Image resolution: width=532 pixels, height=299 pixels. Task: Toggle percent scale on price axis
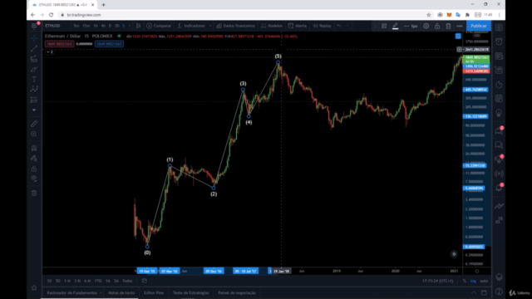coord(465,281)
